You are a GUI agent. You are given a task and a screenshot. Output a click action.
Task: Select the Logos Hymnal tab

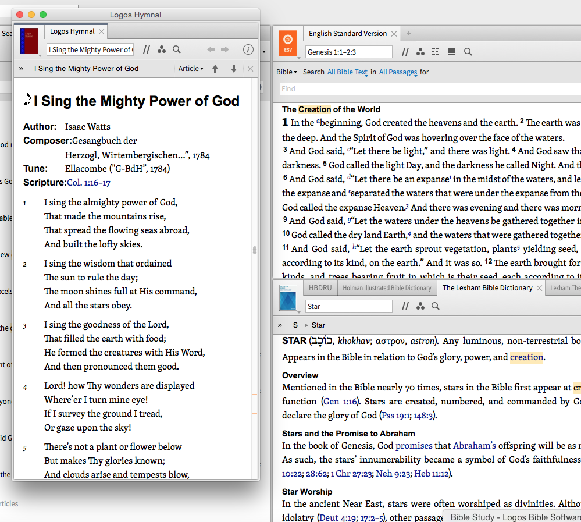point(72,31)
